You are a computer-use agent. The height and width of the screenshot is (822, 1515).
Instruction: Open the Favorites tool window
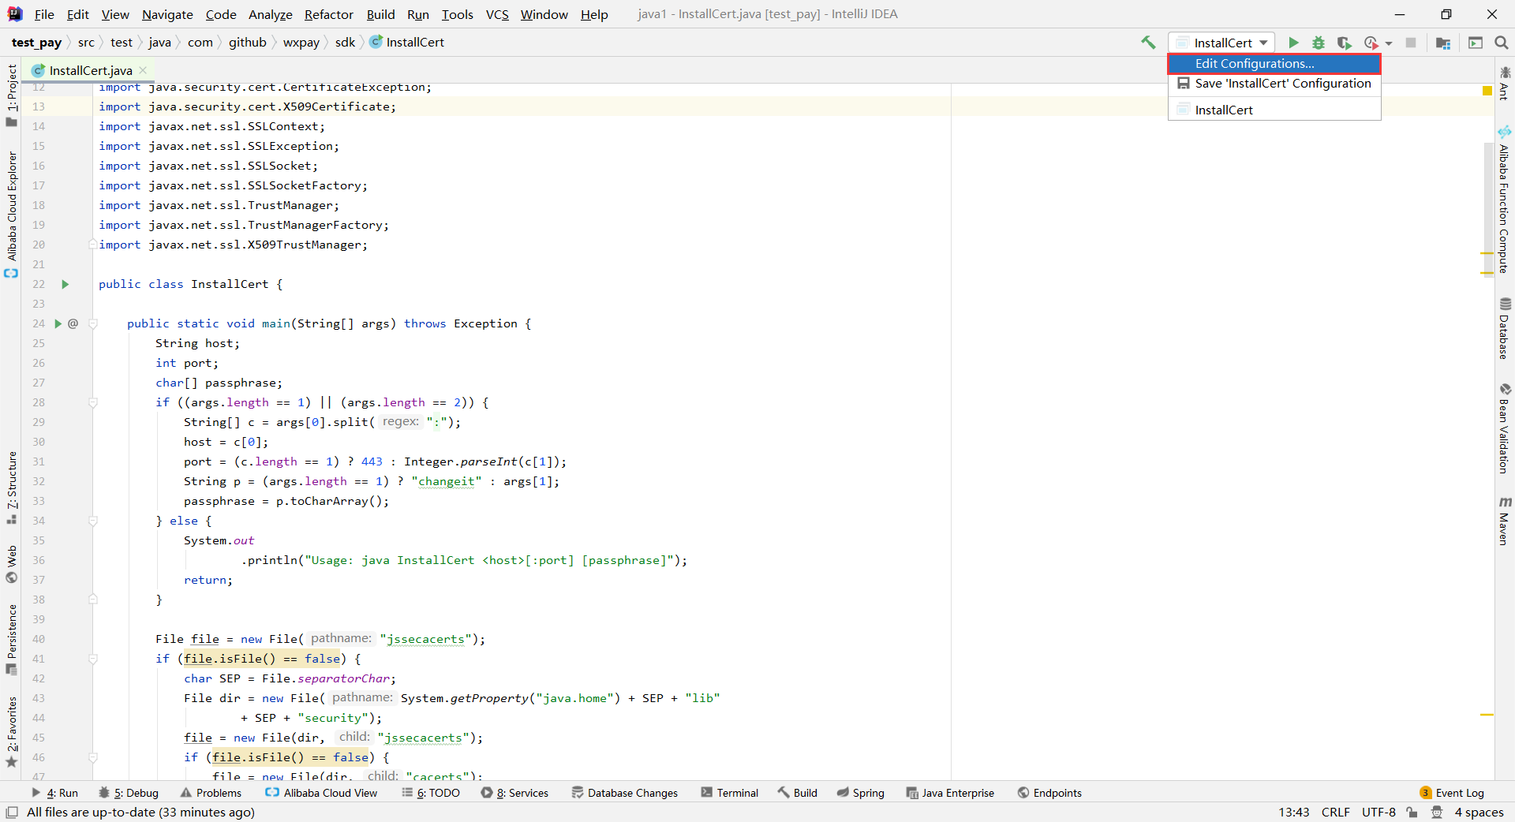(11, 732)
